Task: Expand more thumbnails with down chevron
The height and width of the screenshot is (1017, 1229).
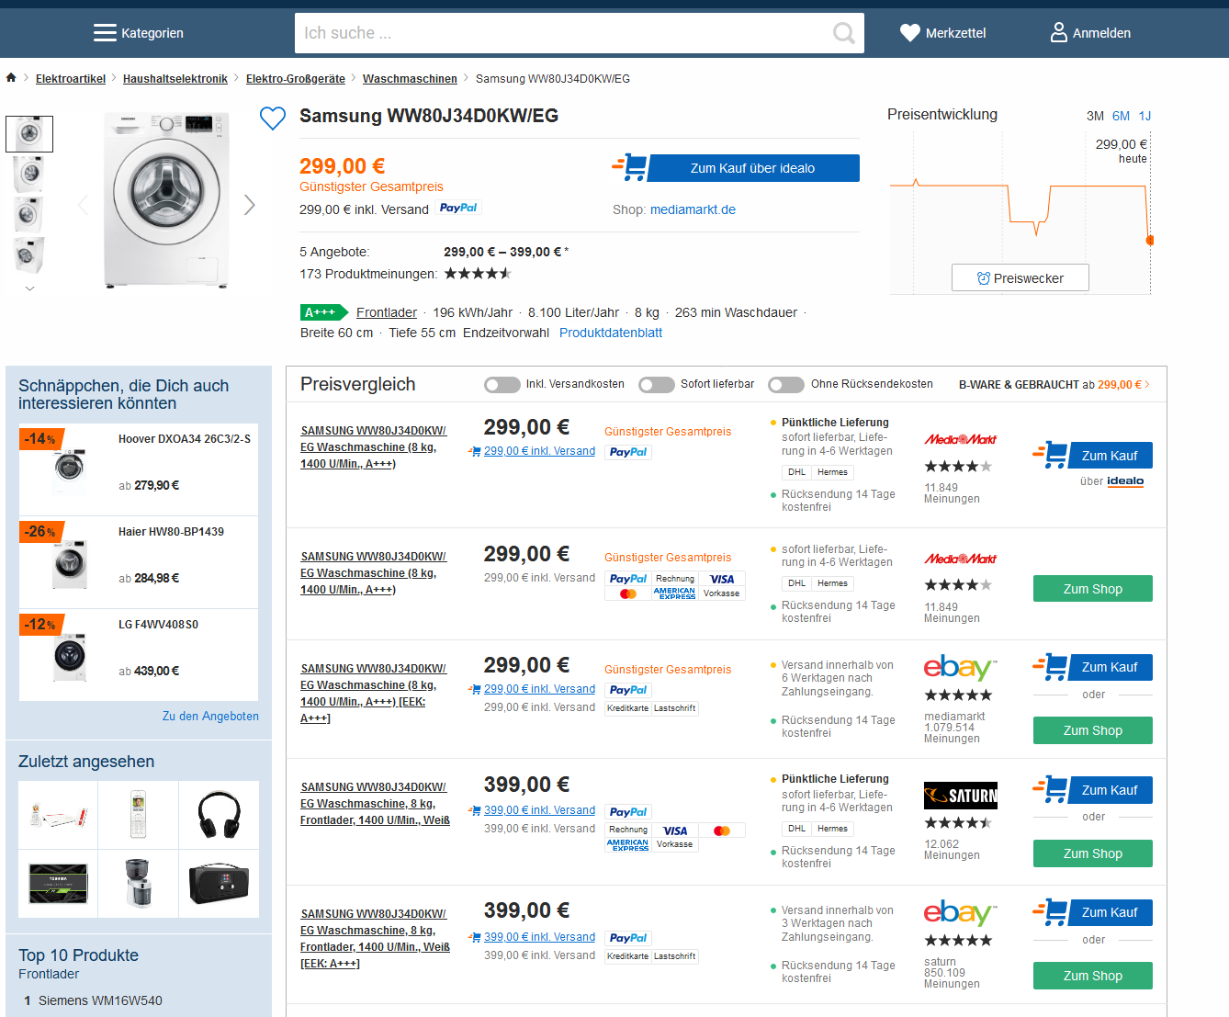Action: pyautogui.click(x=29, y=288)
